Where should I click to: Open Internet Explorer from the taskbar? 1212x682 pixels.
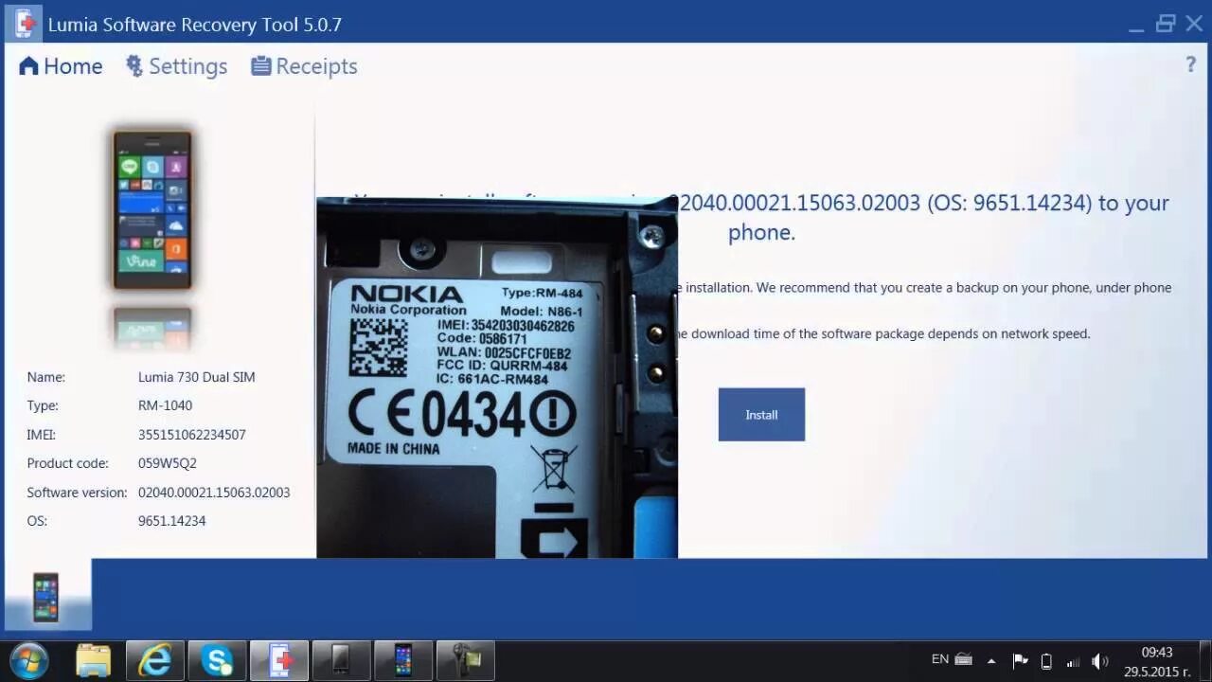click(x=154, y=660)
